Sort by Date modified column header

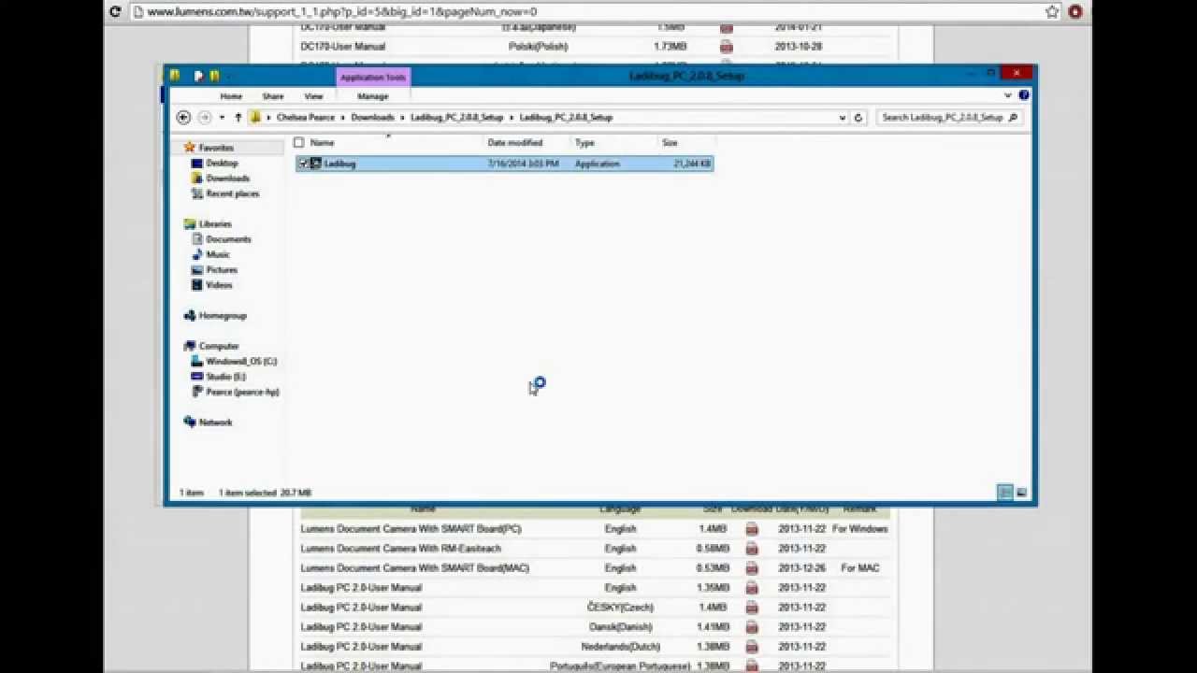pyautogui.click(x=515, y=143)
